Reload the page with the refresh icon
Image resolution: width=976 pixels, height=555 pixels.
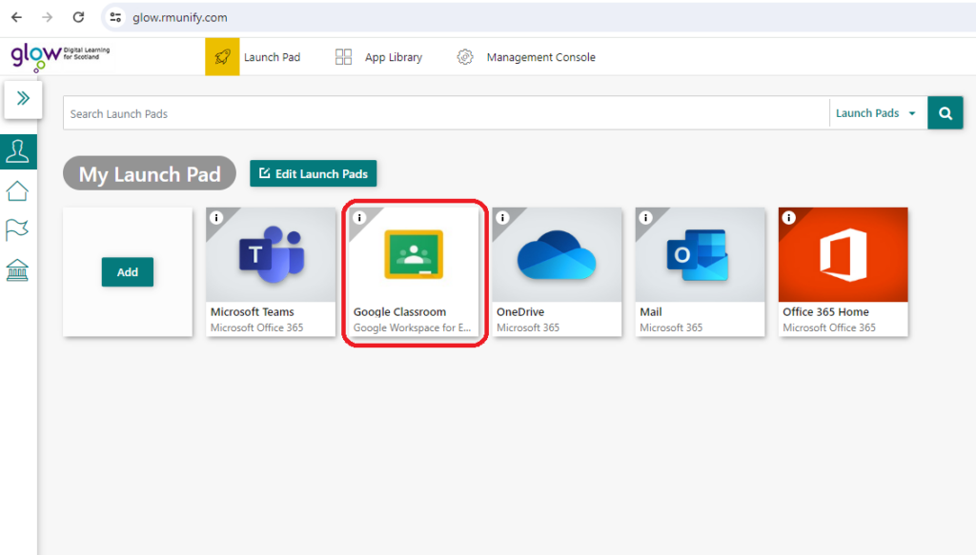(x=78, y=17)
